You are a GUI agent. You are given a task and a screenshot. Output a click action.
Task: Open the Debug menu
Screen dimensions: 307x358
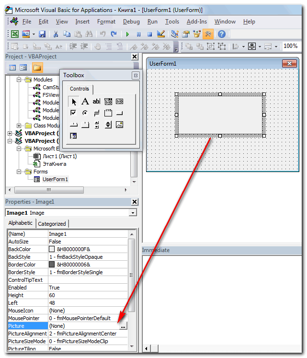coord(131,22)
